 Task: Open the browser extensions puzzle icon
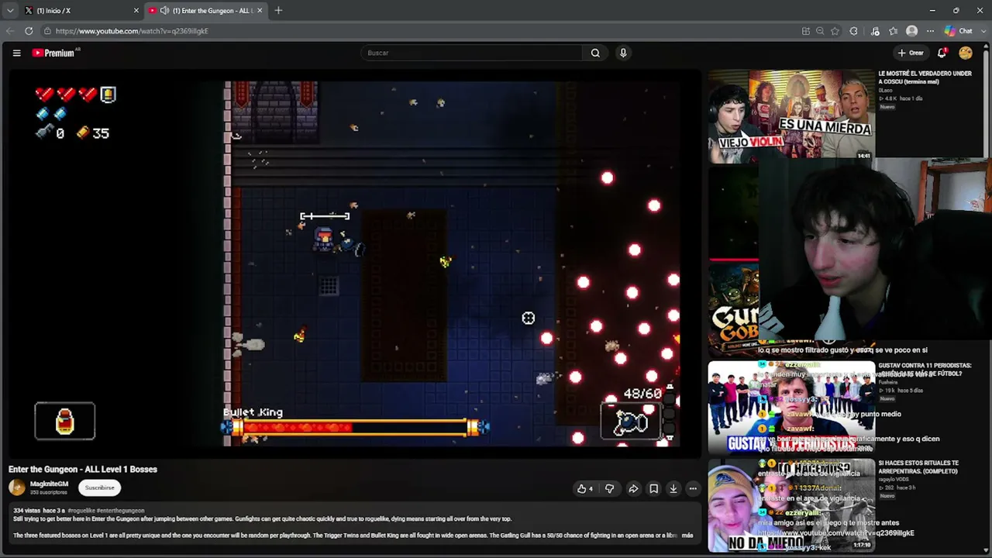tap(854, 31)
